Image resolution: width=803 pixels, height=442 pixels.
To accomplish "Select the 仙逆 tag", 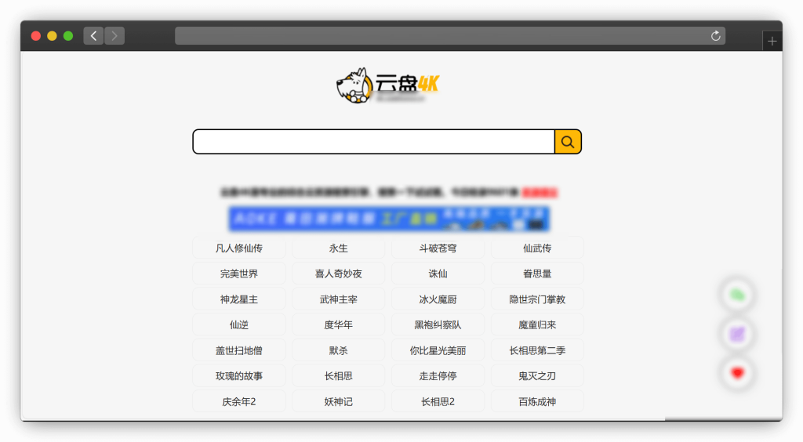I will pos(239,325).
